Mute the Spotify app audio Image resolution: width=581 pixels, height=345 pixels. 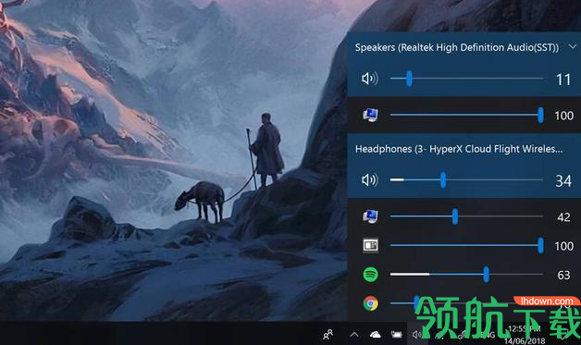coord(370,275)
